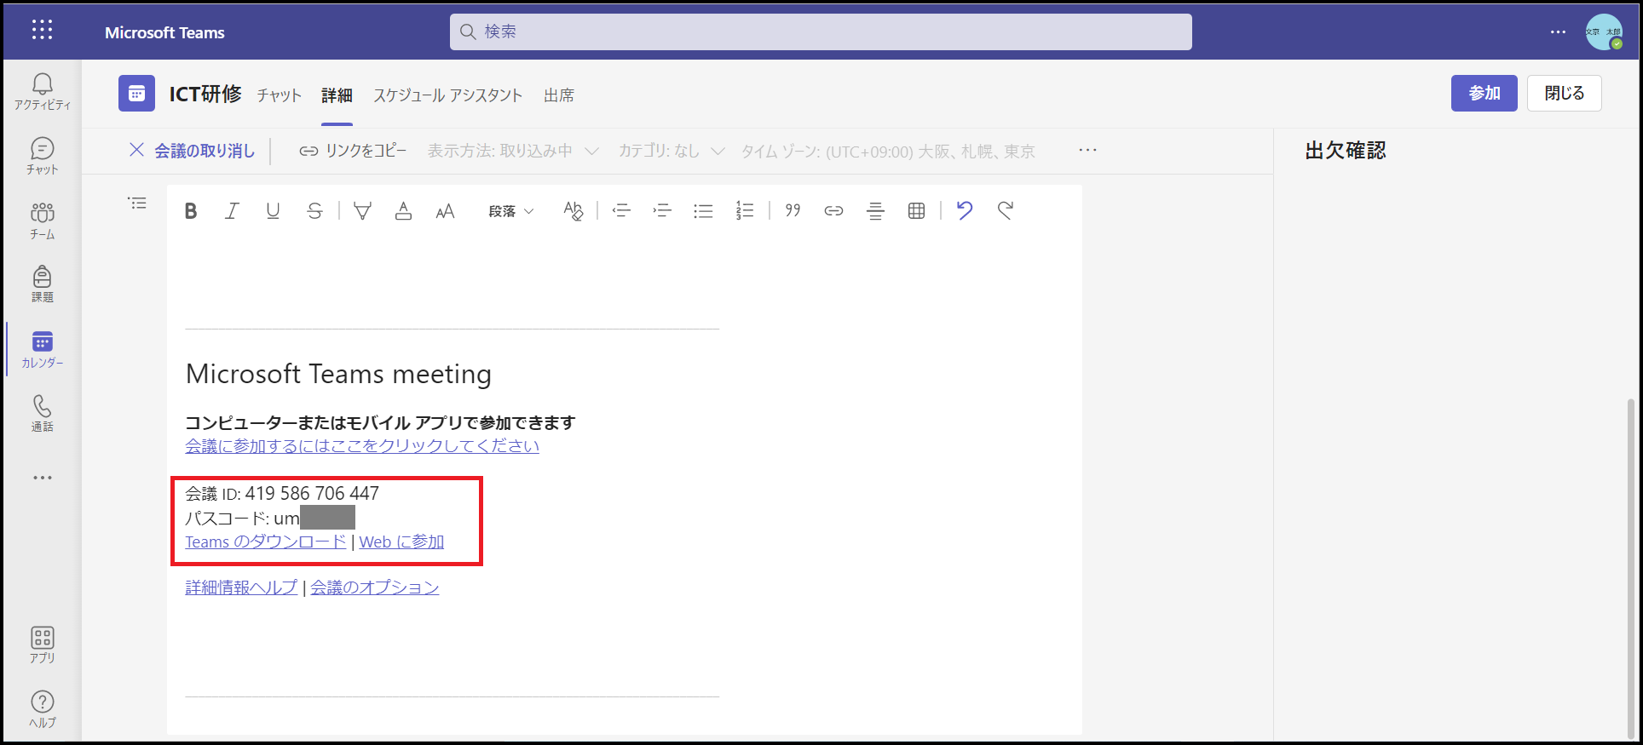The image size is (1643, 745).
Task: Open タイム ゾーン time zone selector
Action: tap(888, 151)
